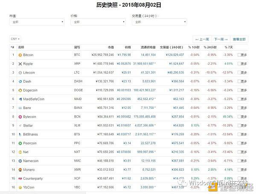The height and width of the screenshot is (194, 256).
Task: Sort by the % 1小时 column header
Action: coord(194,47)
